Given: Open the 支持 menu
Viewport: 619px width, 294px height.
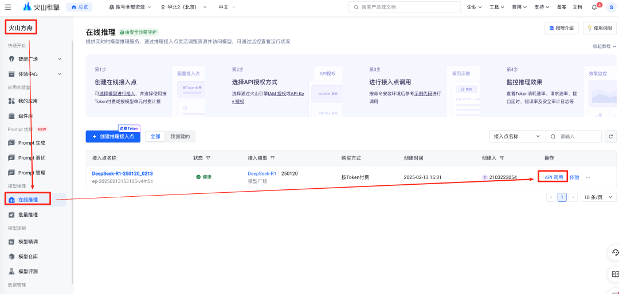Looking at the screenshot, I should coord(542,7).
